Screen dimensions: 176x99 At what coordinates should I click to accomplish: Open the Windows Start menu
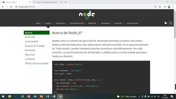pyautogui.click(x=3, y=97)
